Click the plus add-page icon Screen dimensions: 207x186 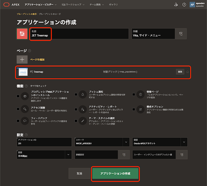pos(22,60)
